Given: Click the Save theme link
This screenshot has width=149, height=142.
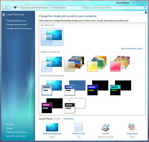Looking at the screenshot, I should (68, 119).
